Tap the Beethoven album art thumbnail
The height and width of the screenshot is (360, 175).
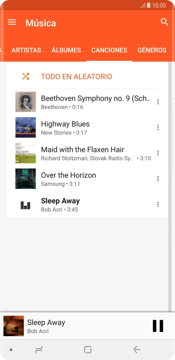[x=26, y=102]
